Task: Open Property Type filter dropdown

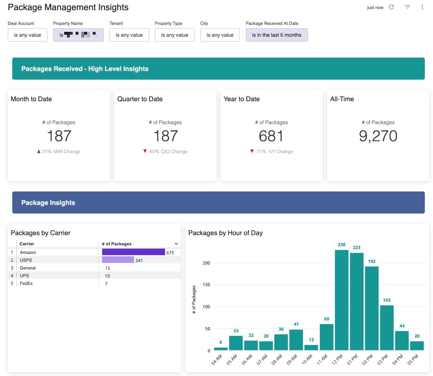Action: pos(174,35)
